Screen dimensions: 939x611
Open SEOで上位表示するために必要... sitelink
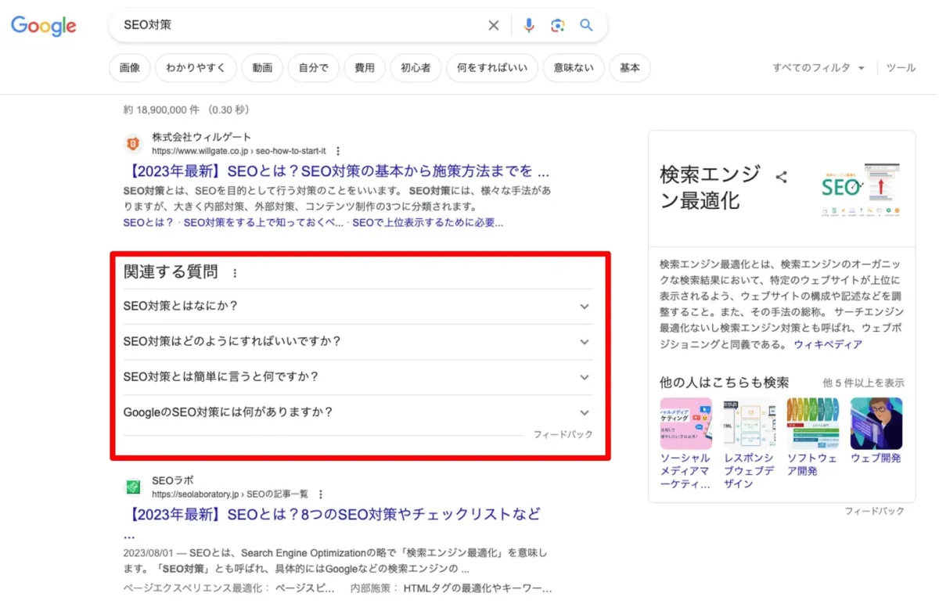pyautogui.click(x=427, y=223)
